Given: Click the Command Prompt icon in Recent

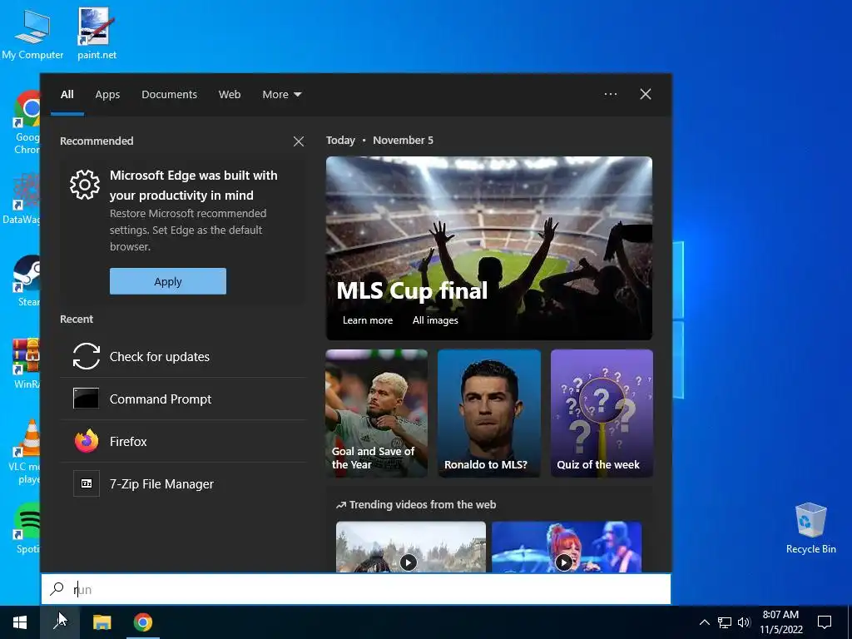Looking at the screenshot, I should tap(87, 399).
